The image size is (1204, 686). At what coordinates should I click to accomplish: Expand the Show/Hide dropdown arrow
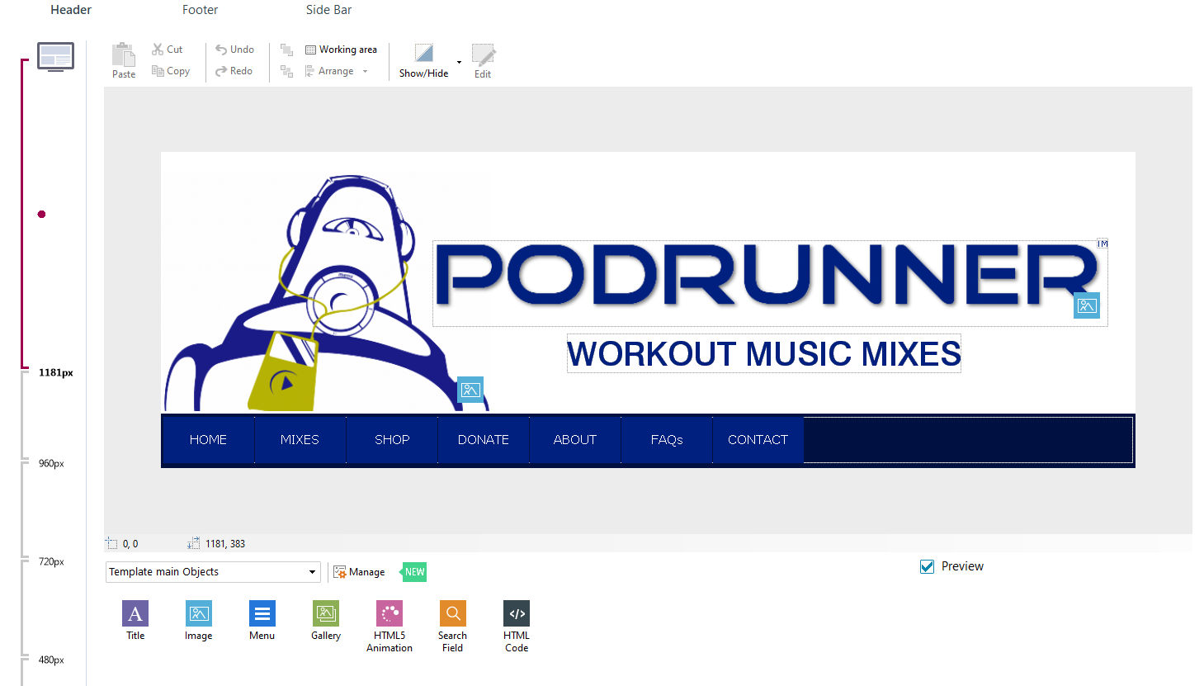[x=459, y=62]
